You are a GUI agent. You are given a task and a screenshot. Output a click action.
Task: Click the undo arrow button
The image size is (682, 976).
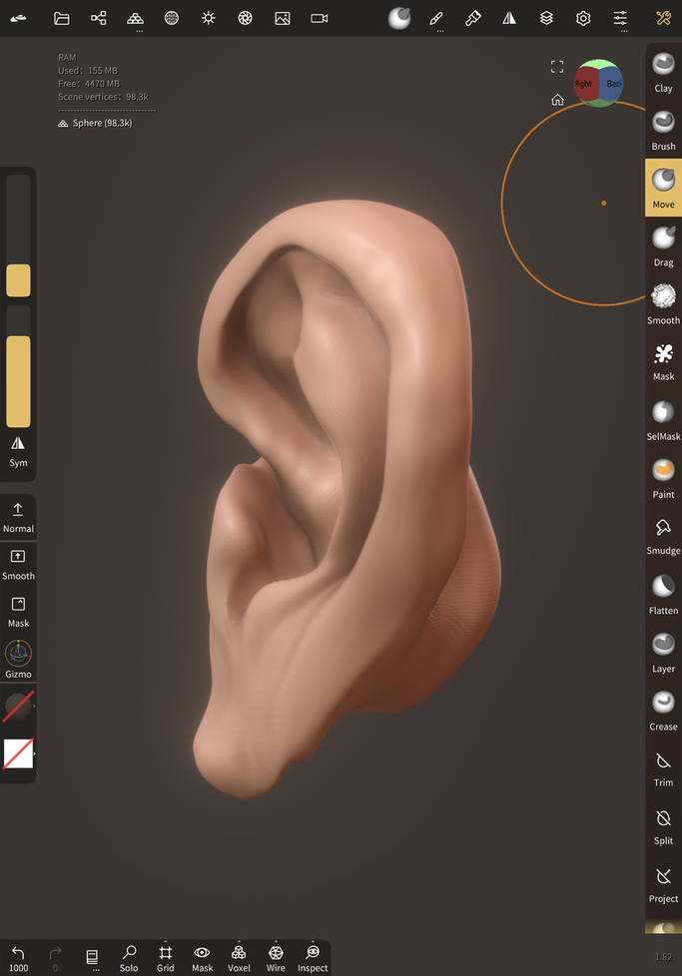[18, 958]
